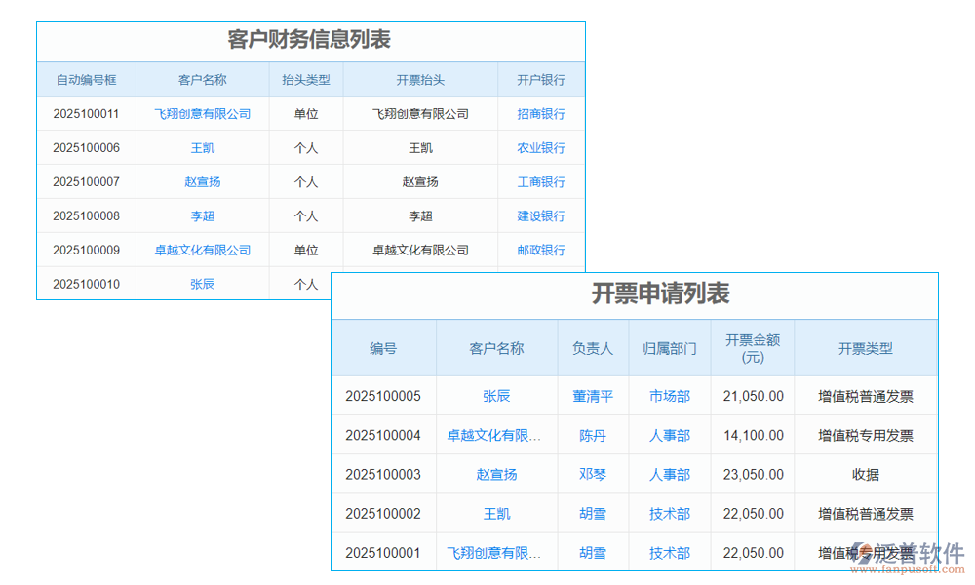Open customer 李超 in the 客户名称 column
Viewport: 975px width, 585px height.
pyautogui.click(x=203, y=216)
